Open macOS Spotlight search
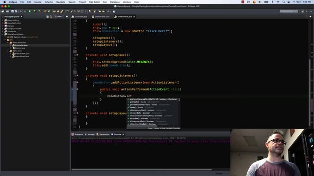The image size is (314, 176). click(x=284, y=2)
